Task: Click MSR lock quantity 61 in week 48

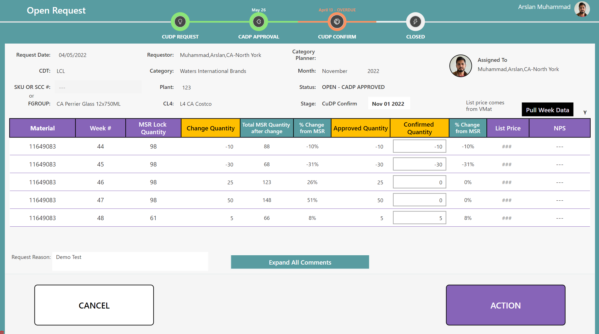Action: [x=153, y=218]
